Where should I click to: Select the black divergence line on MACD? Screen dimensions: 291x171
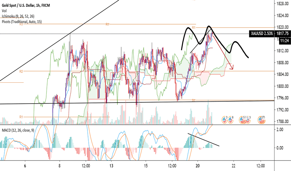pos(204,140)
